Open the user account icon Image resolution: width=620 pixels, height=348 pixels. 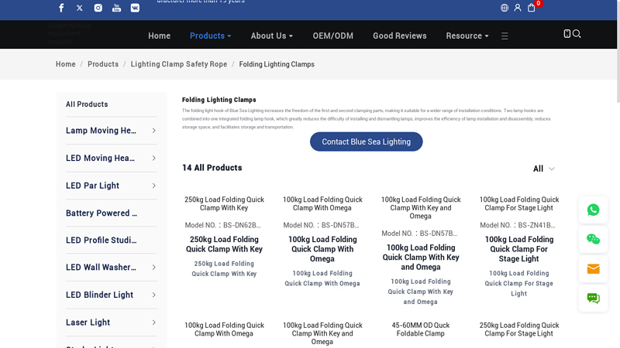[518, 8]
